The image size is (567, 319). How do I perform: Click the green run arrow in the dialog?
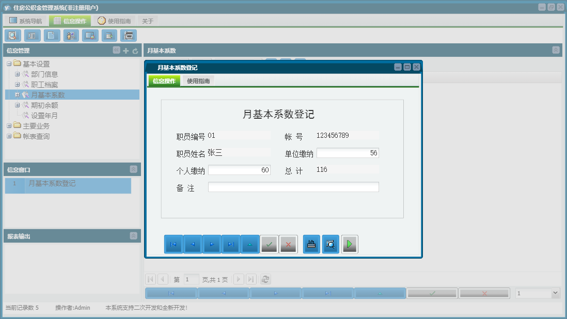tap(349, 244)
